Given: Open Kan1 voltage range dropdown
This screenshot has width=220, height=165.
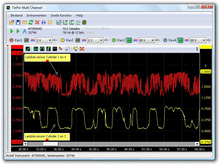Looking at the screenshot, I should pos(50,40).
